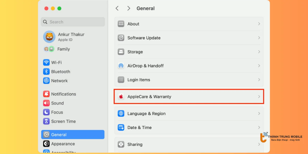Viewport: 308px width, 154px height.
Task: Go back with the left arrow button
Action: [x=117, y=8]
